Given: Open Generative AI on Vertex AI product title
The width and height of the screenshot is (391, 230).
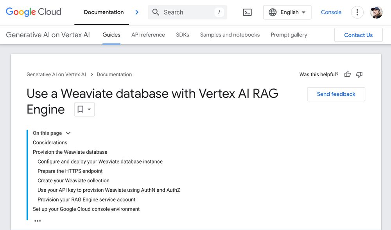Looking at the screenshot, I should 48,35.
